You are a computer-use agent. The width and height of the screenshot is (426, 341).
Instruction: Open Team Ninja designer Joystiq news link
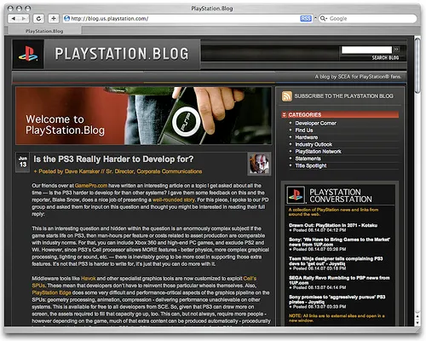pos(336,261)
